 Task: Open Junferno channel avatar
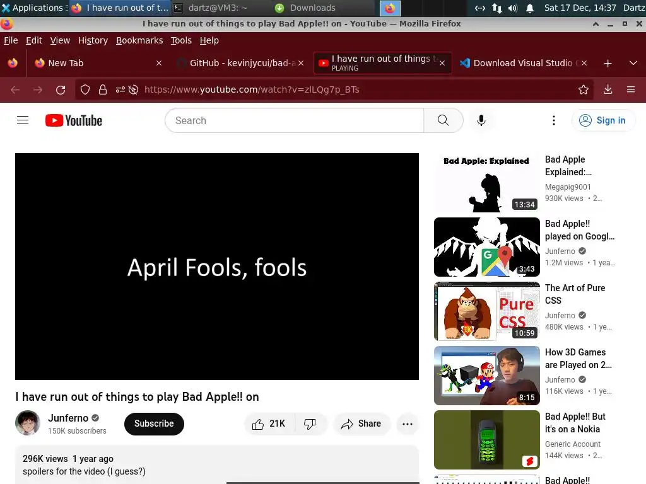28,423
